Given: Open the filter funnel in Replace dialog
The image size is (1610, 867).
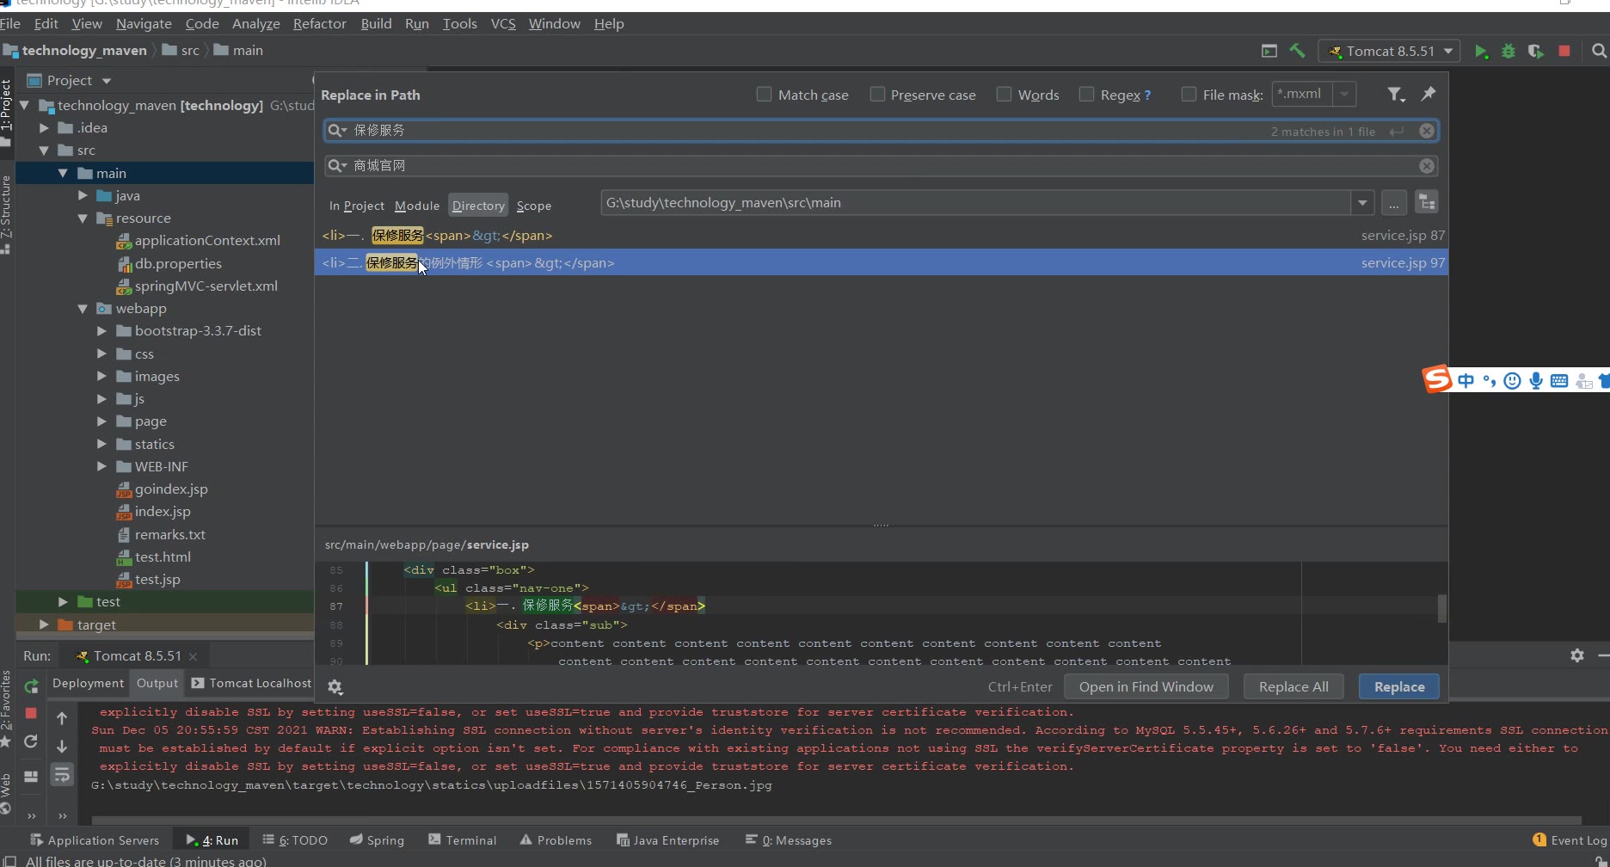Looking at the screenshot, I should pyautogui.click(x=1395, y=95).
